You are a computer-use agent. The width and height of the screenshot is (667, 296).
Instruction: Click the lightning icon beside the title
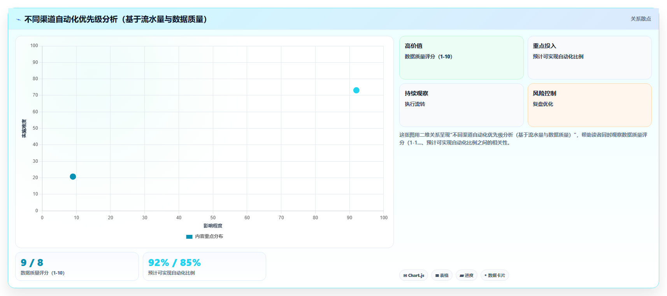pyautogui.click(x=18, y=19)
